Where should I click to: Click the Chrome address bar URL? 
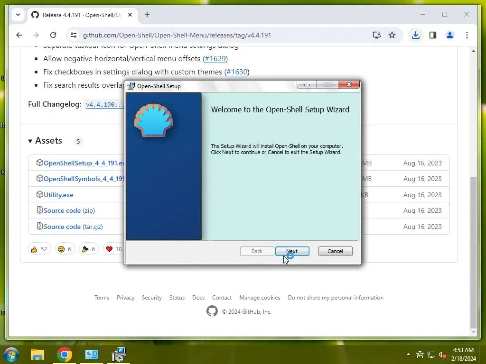177,35
